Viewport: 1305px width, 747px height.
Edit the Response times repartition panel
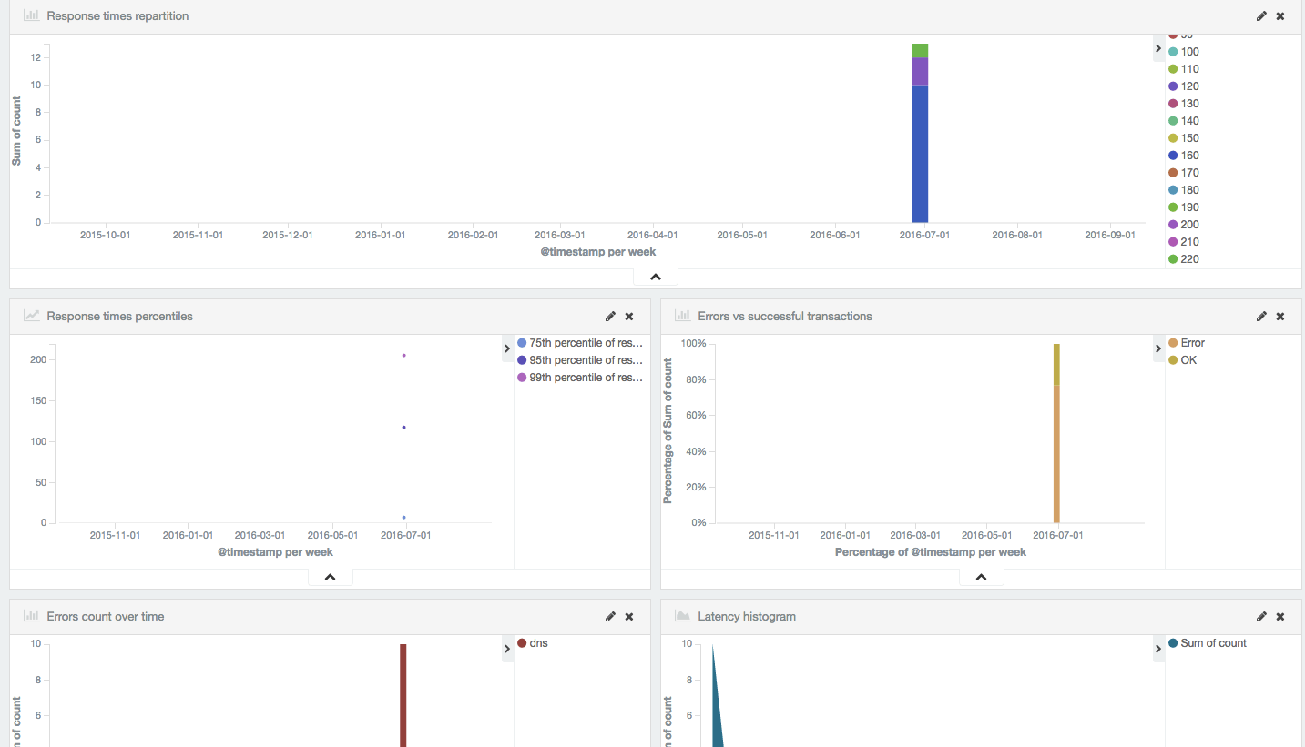tap(1261, 16)
